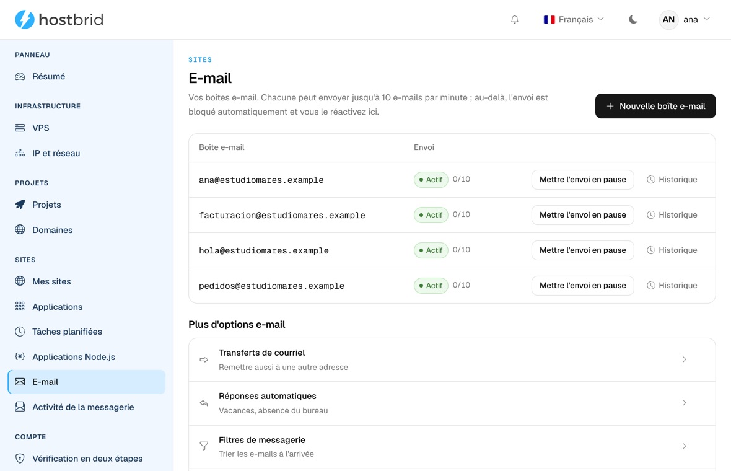The height and width of the screenshot is (471, 731).
Task: Click the Domaines globe icon
Action: tap(20, 229)
